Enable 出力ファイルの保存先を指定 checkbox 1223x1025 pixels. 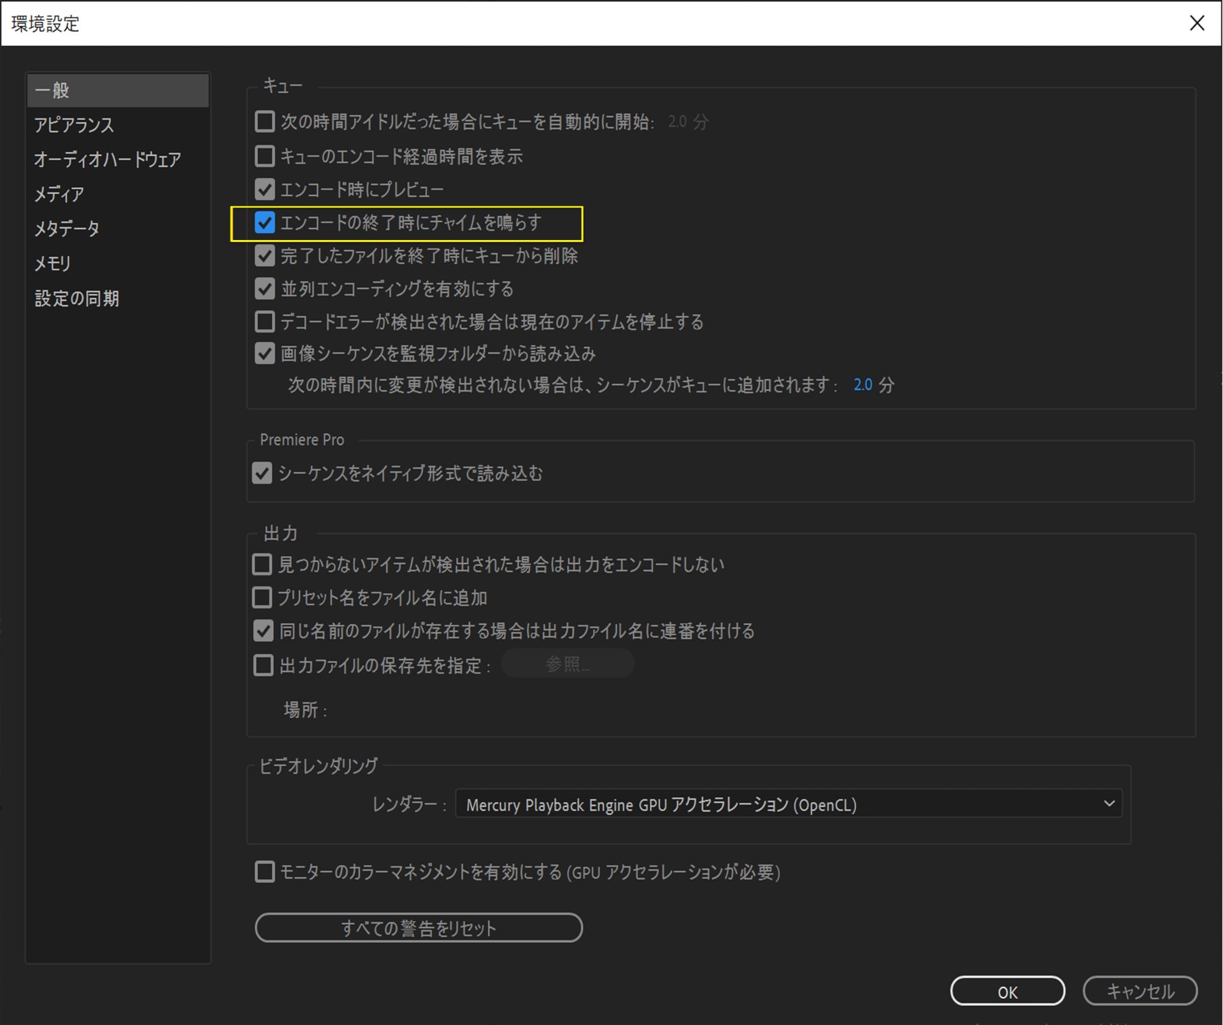pos(263,665)
